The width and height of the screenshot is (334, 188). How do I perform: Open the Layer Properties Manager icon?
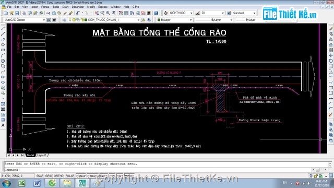[64, 20]
